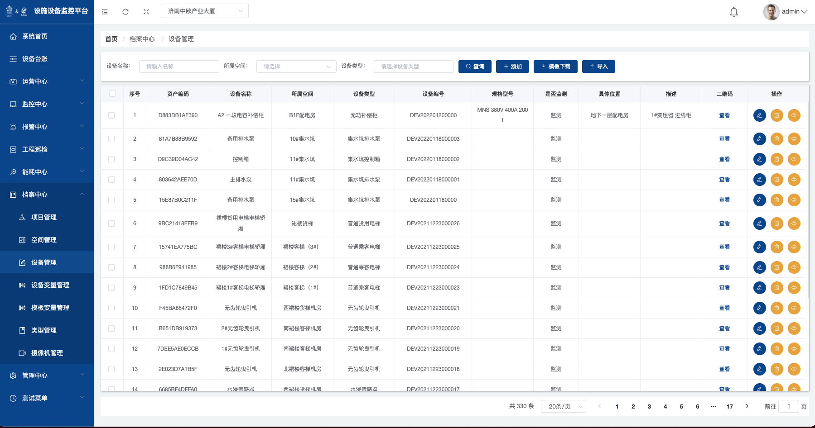The width and height of the screenshot is (815, 428).
Task: Click the delete icon for row 3
Action: (x=776, y=159)
